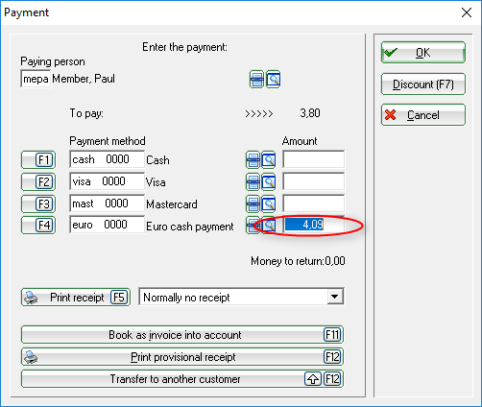
Task: Open list icon for Visa method
Action: pyautogui.click(x=253, y=182)
